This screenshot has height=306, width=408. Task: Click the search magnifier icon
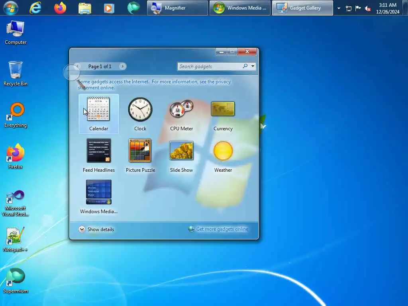(x=245, y=66)
